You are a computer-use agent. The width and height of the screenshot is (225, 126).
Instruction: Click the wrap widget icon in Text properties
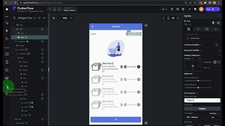pos(218,23)
